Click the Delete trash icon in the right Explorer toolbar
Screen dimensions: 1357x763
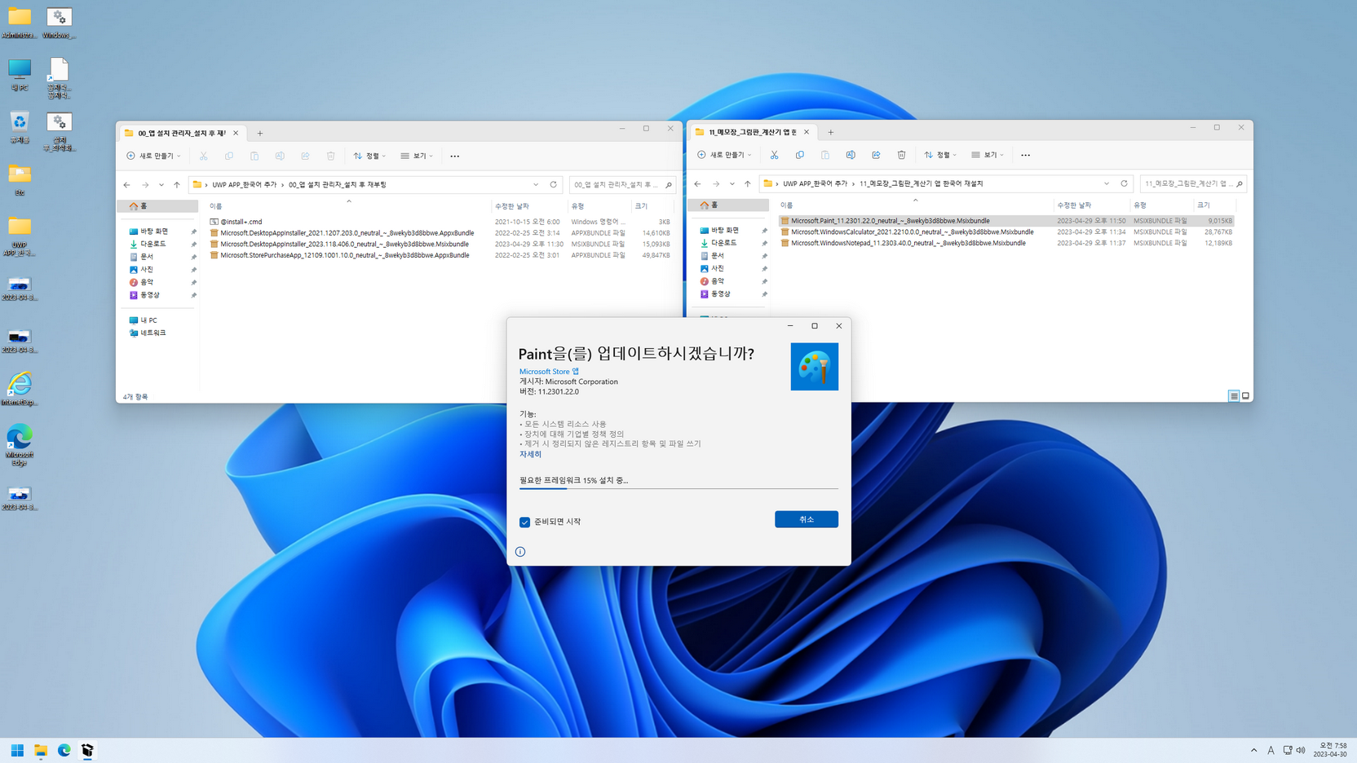(901, 155)
